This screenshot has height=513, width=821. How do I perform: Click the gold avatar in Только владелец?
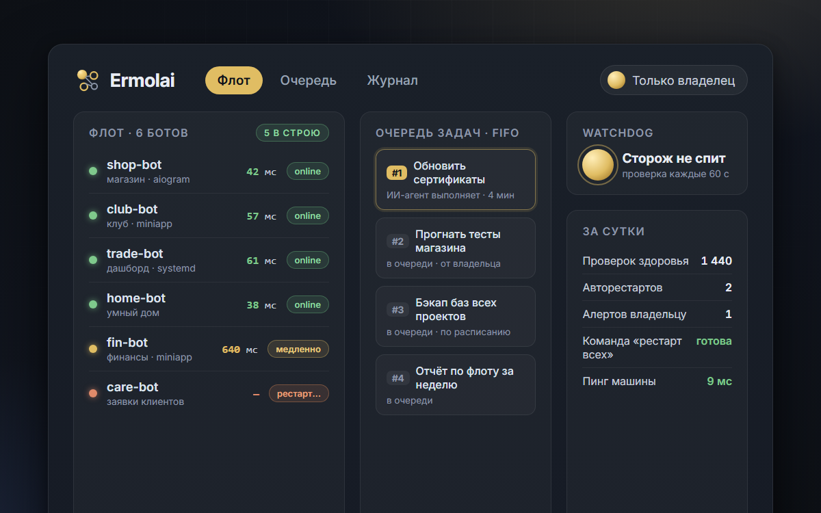pyautogui.click(x=616, y=80)
